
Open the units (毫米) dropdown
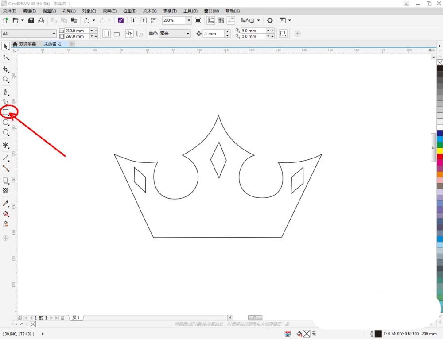click(188, 33)
